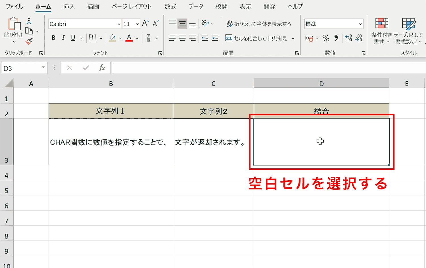Center text horizontally

tap(182, 38)
